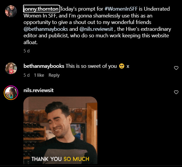Image resolution: width=182 pixels, height=167 pixels.
Task: Reply to the bethanmaybooks comment
Action: [54, 75]
